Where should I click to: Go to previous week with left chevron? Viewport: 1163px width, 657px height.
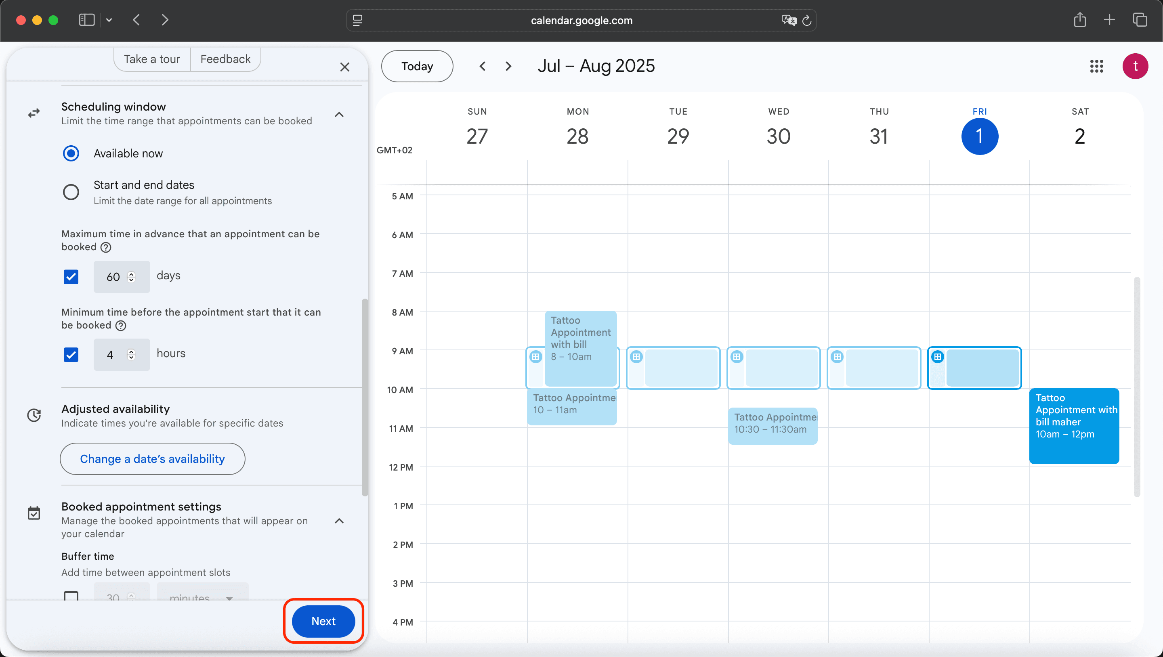coord(483,66)
